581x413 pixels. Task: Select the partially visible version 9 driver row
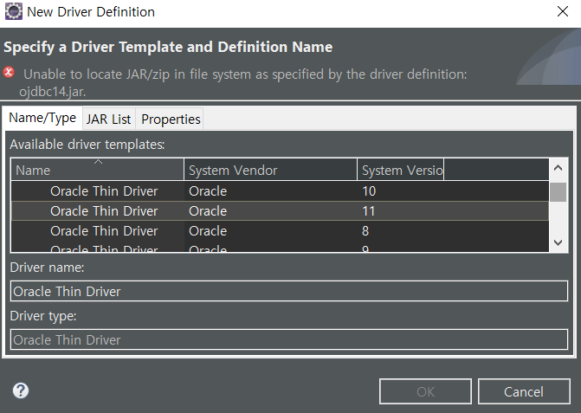click(x=281, y=248)
